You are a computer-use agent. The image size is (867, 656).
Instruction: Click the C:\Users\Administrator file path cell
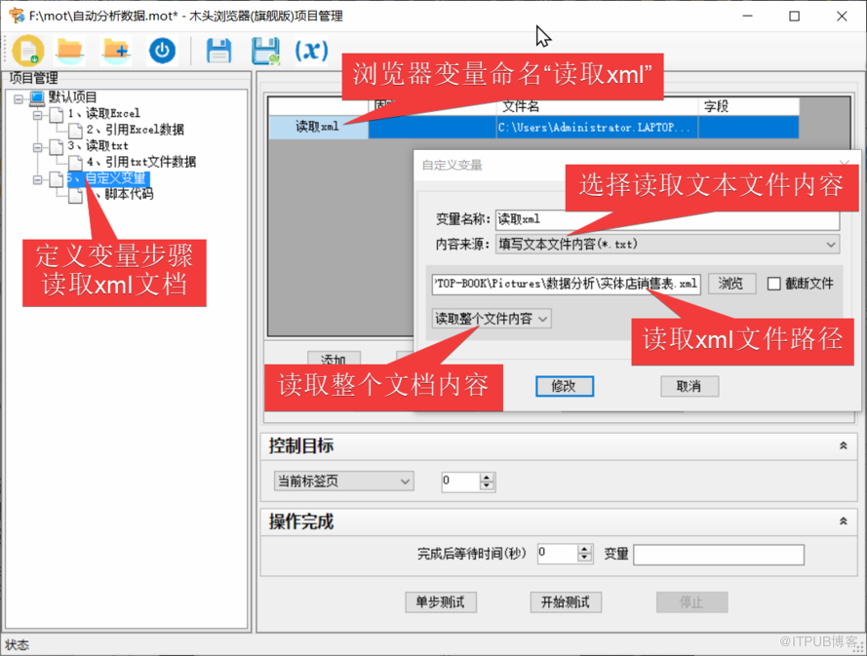597,127
